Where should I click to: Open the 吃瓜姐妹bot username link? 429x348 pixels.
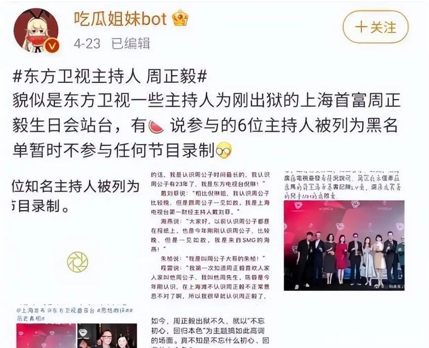click(x=120, y=18)
